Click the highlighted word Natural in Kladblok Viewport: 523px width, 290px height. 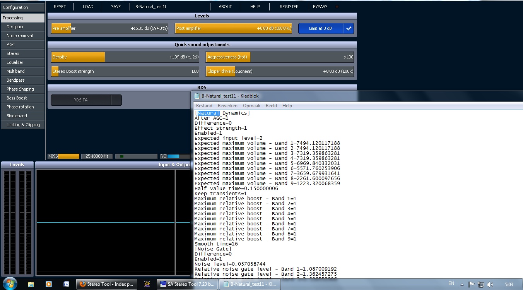click(x=209, y=113)
